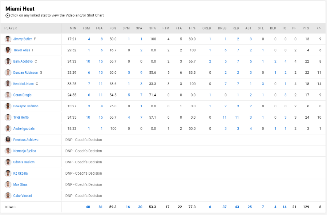Open team total 14 turnovers

coord(284,207)
